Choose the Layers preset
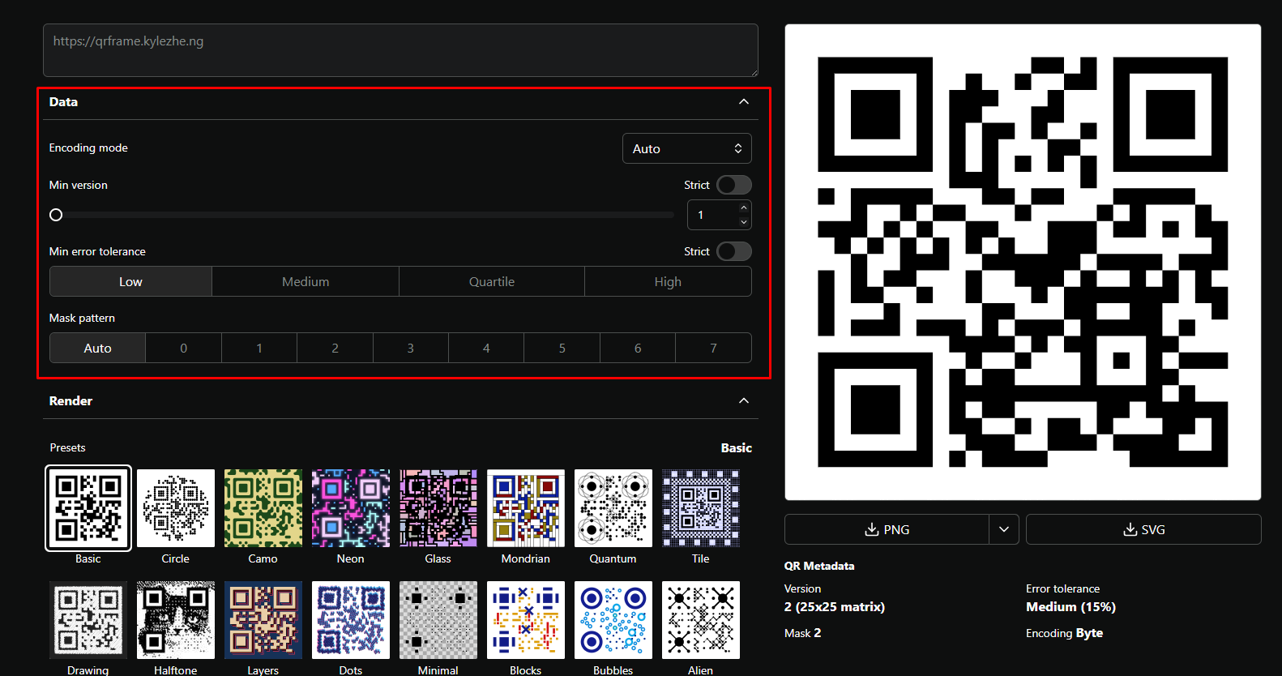 pos(263,620)
